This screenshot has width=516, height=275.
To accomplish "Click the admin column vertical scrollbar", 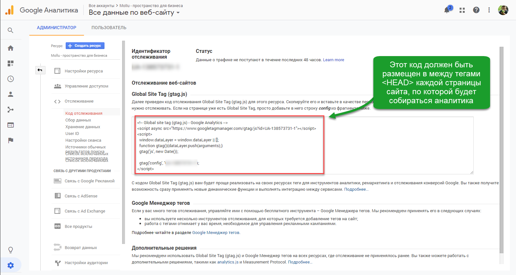I will (123, 142).
